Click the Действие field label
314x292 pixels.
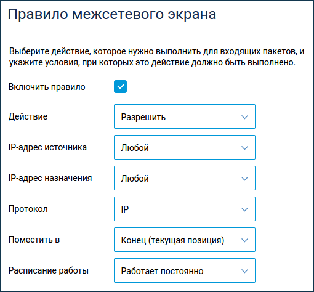(x=28, y=116)
